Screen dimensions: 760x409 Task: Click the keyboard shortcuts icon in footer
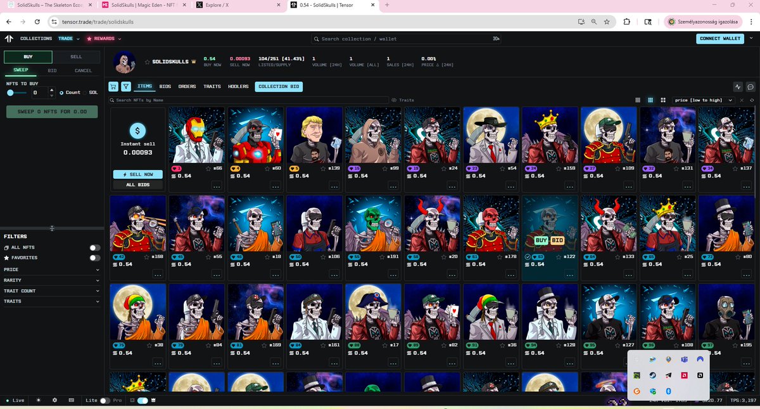tap(72, 400)
